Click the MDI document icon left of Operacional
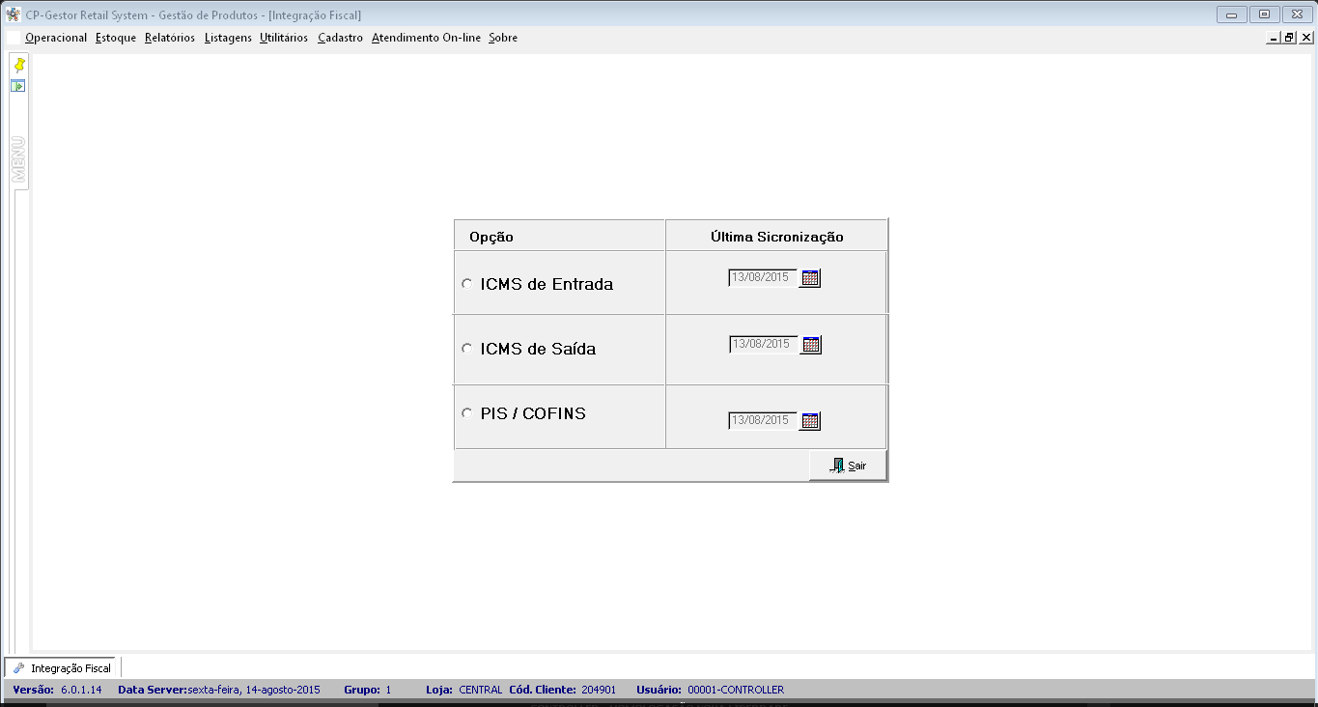Image resolution: width=1318 pixels, height=707 pixels. 14,38
